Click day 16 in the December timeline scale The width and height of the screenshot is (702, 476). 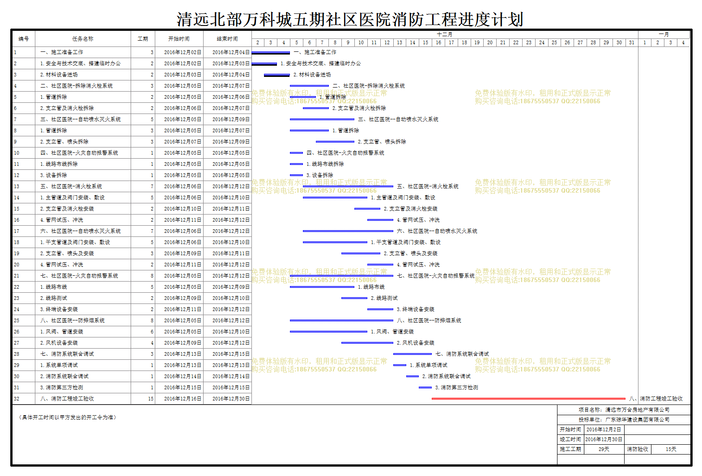pyautogui.click(x=438, y=42)
